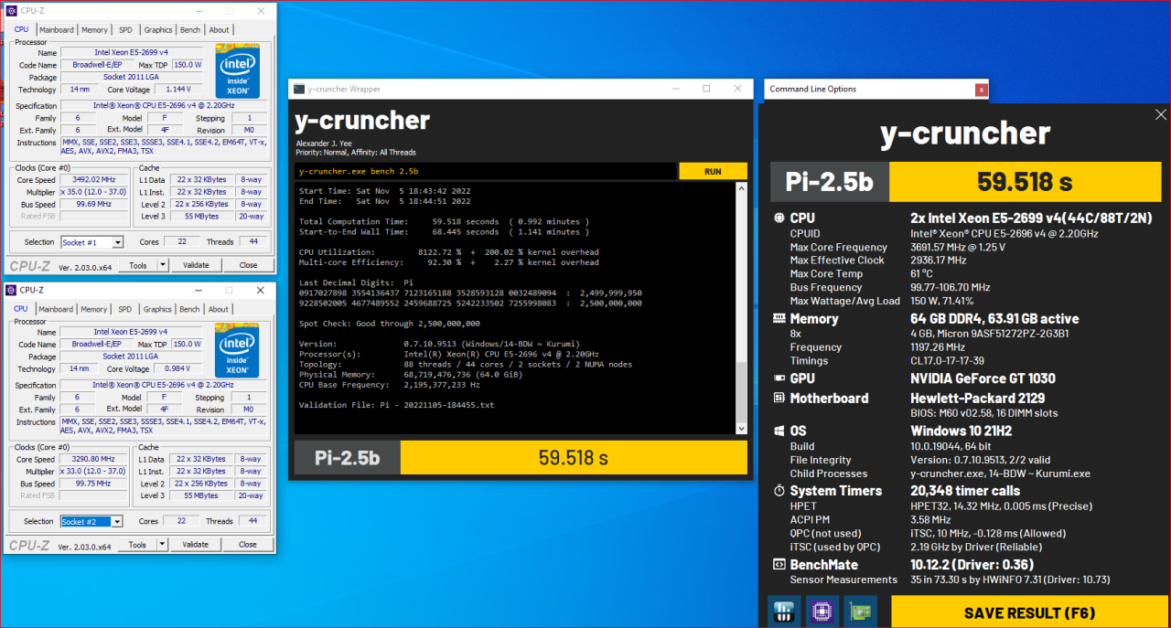Close the BenchMate result panel with X

[1161, 115]
